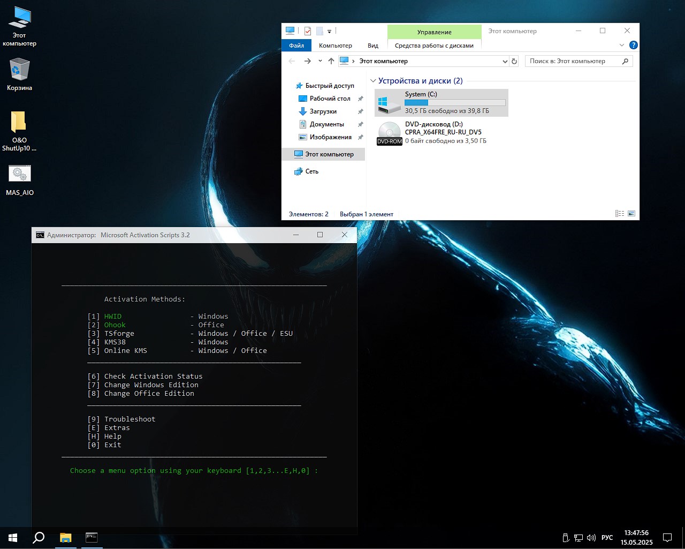Open Изображения in quick access
This screenshot has height=549, width=685.
[x=331, y=137]
